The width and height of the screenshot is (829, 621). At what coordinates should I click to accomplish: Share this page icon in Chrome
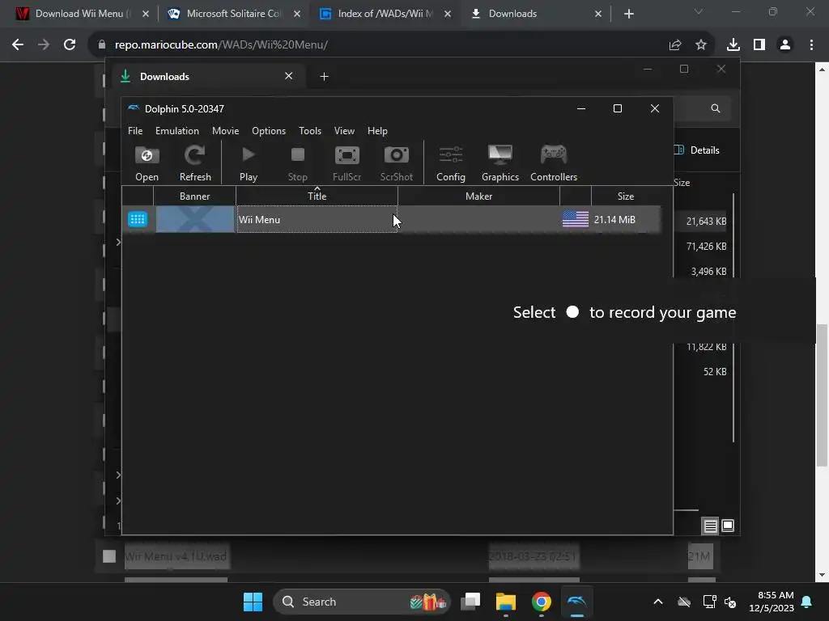coord(674,45)
